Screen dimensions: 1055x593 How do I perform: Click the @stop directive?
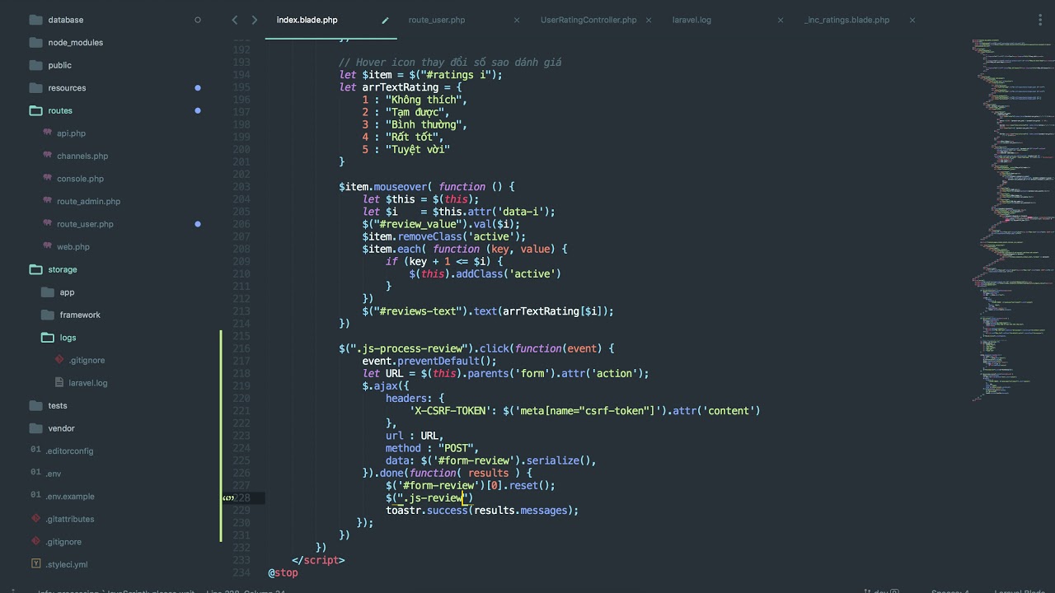[x=283, y=572]
